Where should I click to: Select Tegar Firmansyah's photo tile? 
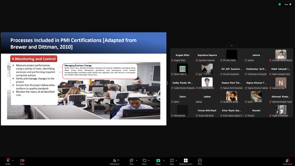click(281, 111)
